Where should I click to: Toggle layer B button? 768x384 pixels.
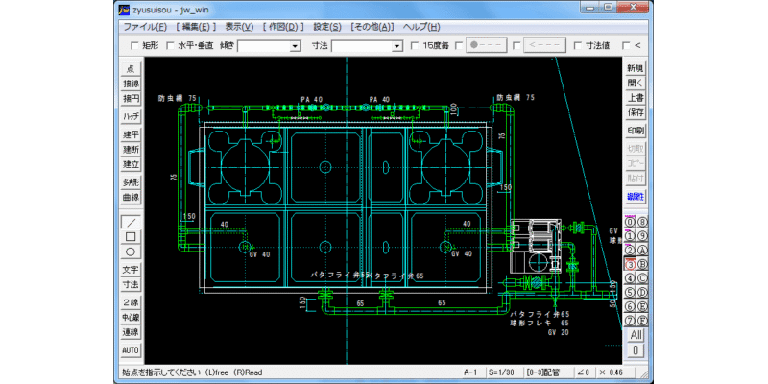(x=642, y=264)
